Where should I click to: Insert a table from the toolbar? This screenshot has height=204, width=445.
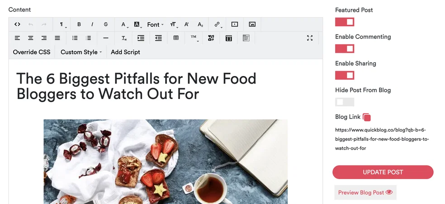tap(176, 38)
